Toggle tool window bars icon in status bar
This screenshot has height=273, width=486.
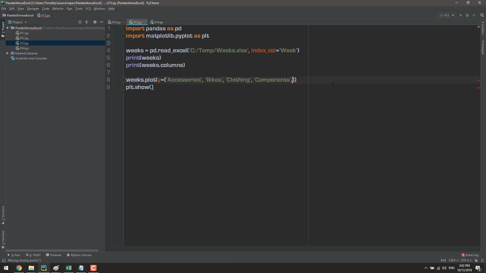coord(4,260)
